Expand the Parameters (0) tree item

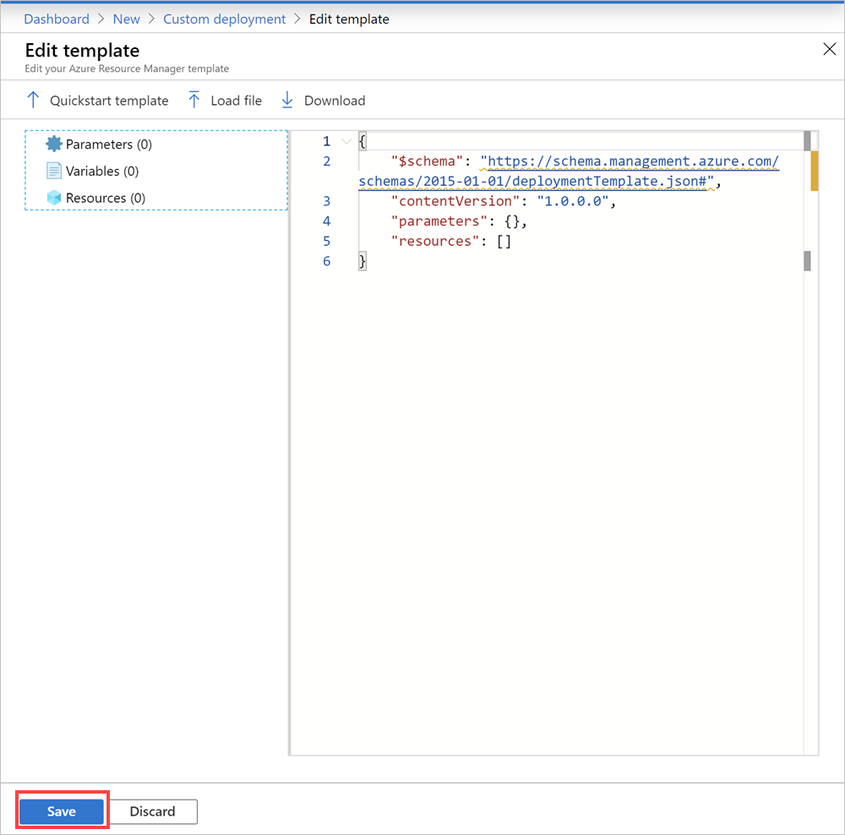(106, 144)
